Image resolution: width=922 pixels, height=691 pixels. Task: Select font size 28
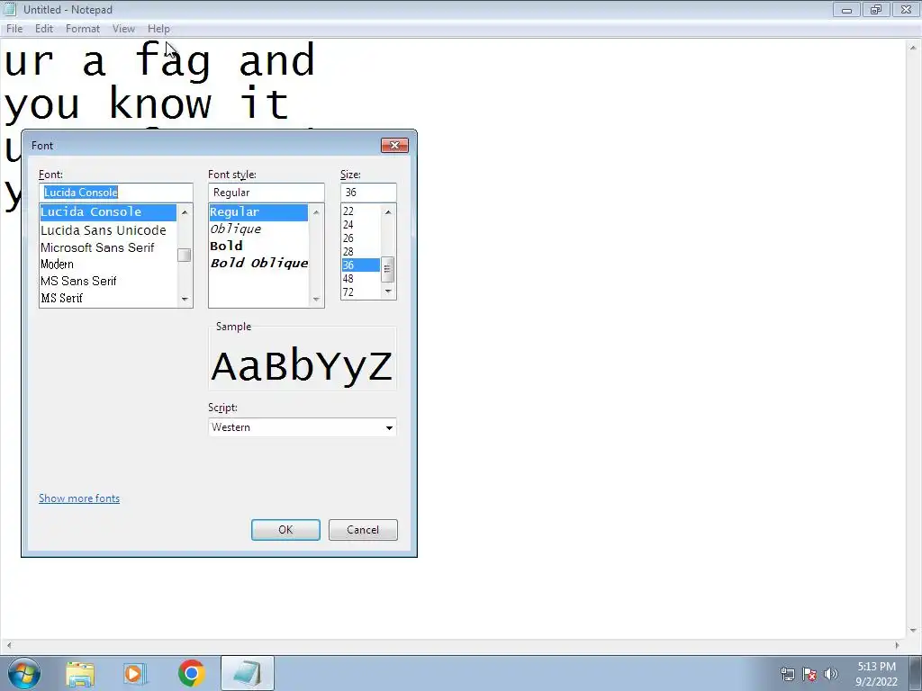(x=360, y=252)
